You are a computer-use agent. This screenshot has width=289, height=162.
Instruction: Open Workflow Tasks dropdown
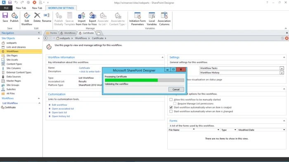click(x=282, y=68)
